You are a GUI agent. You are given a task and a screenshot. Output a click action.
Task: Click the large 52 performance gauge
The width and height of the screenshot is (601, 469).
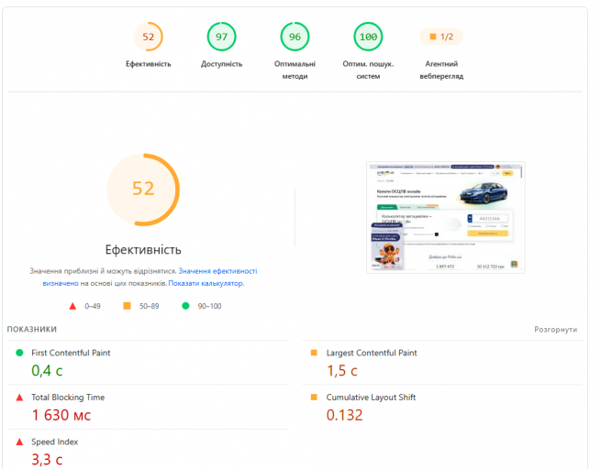point(143,190)
